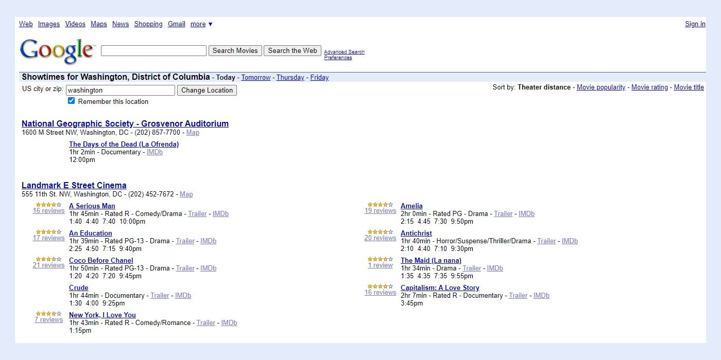The width and height of the screenshot is (721, 360).
Task: Click the Google logo
Action: click(x=57, y=51)
